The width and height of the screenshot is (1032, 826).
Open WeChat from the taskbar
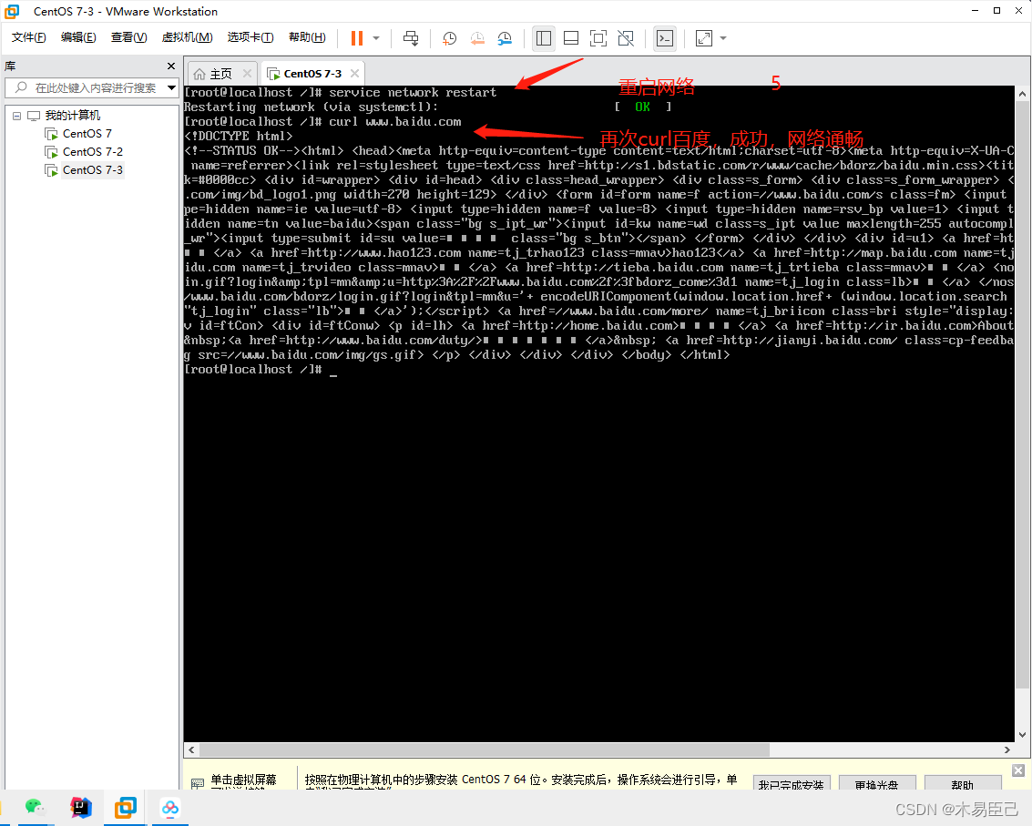pos(35,807)
